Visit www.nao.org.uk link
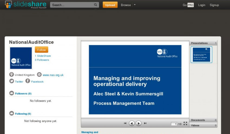This screenshot has width=230, height=134. coord(53,75)
